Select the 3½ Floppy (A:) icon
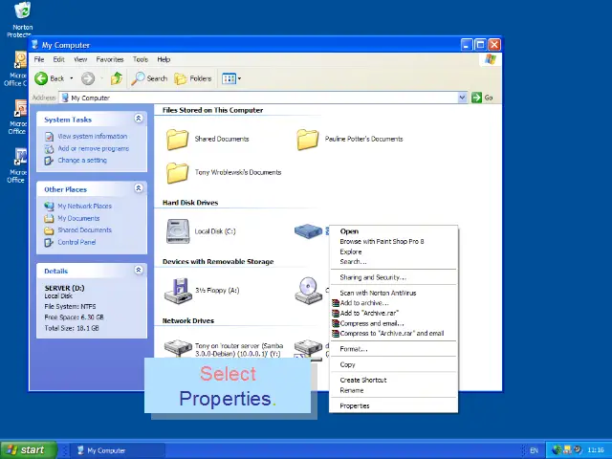Viewport: 612px width, 459px height. tap(178, 291)
